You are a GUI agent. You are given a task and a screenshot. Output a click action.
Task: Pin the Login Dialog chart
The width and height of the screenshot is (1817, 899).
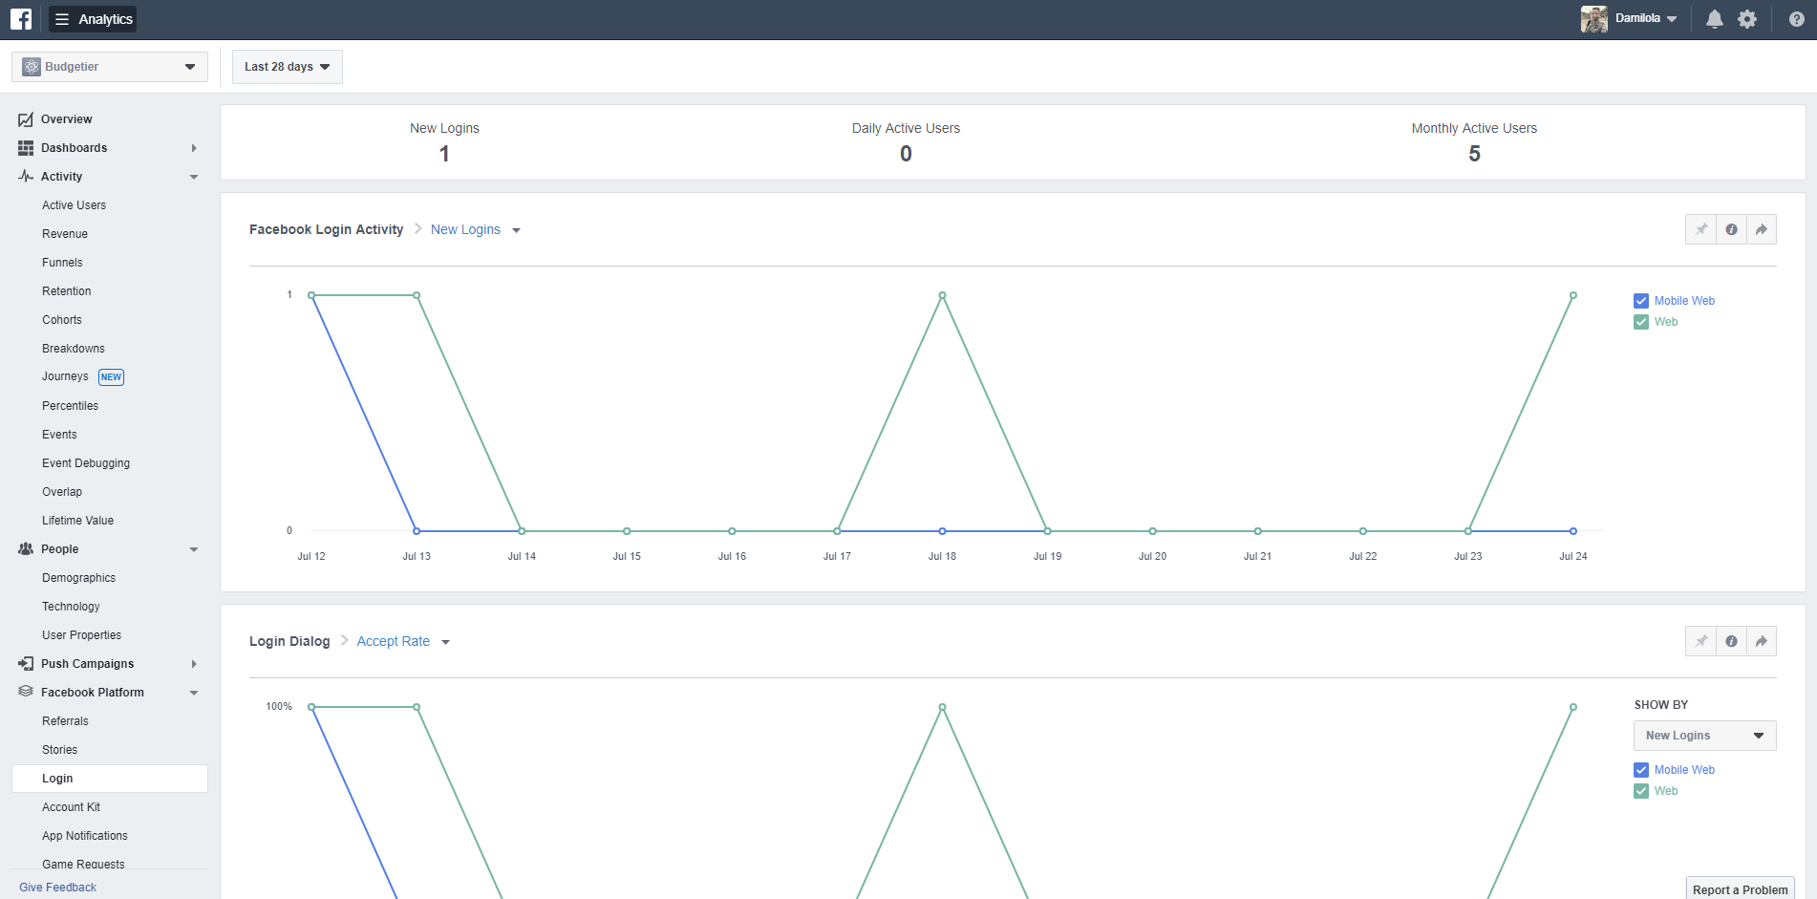[x=1701, y=641]
